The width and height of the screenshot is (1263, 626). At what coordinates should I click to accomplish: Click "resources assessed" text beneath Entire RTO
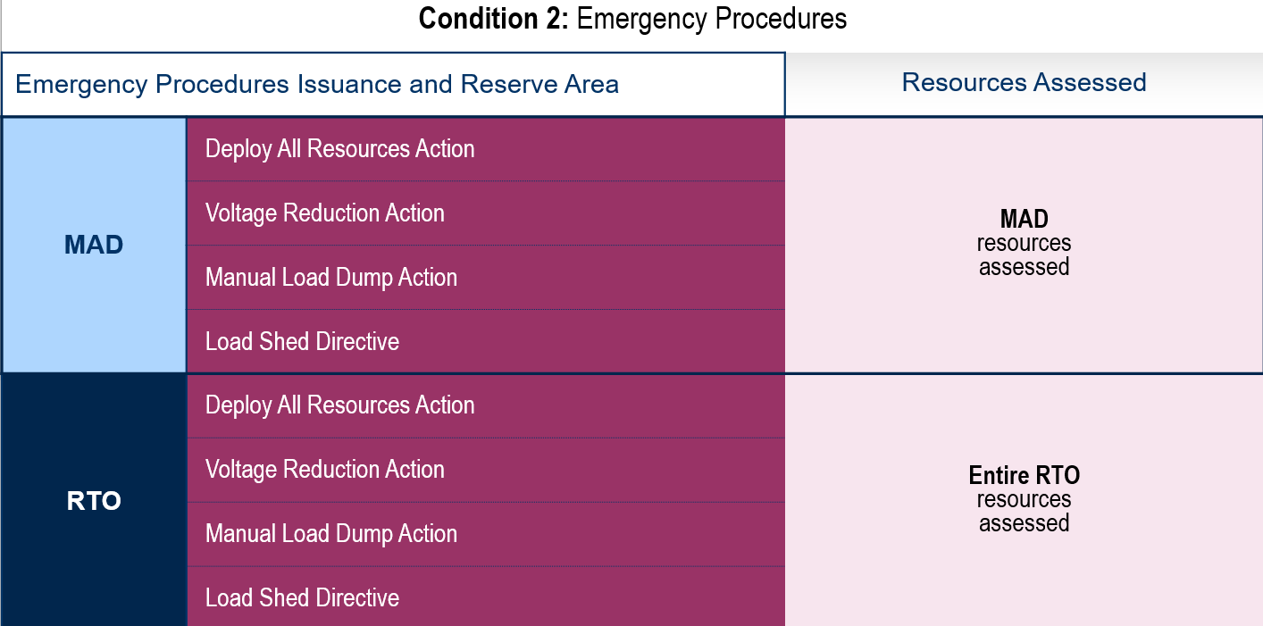[x=1024, y=512]
